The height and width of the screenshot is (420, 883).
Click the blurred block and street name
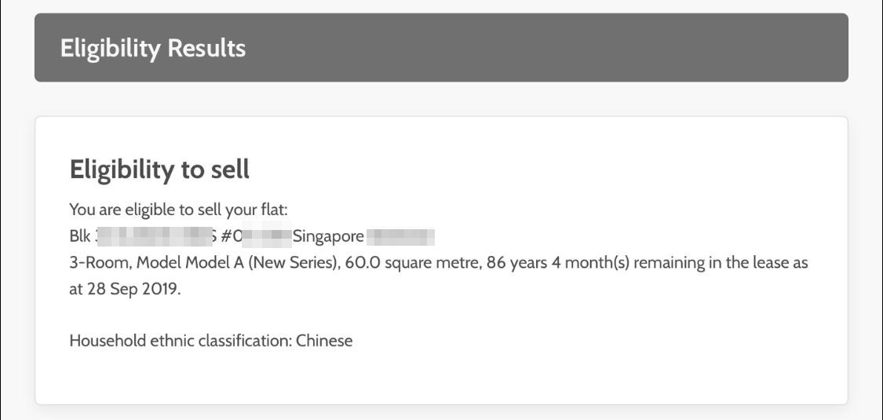click(x=155, y=236)
